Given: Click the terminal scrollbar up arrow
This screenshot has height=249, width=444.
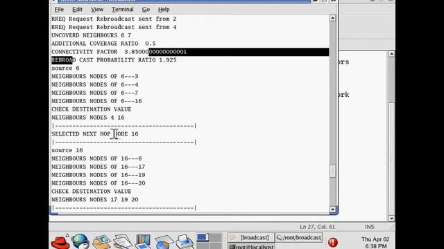Looking at the screenshot, I should 333,18.
